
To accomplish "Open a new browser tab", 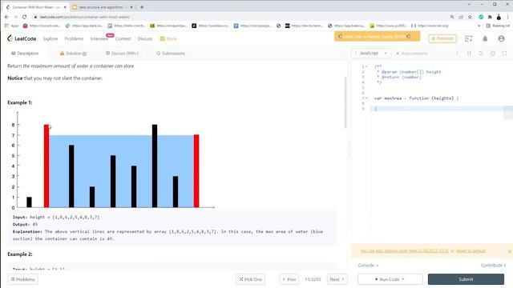I will coord(142,7).
